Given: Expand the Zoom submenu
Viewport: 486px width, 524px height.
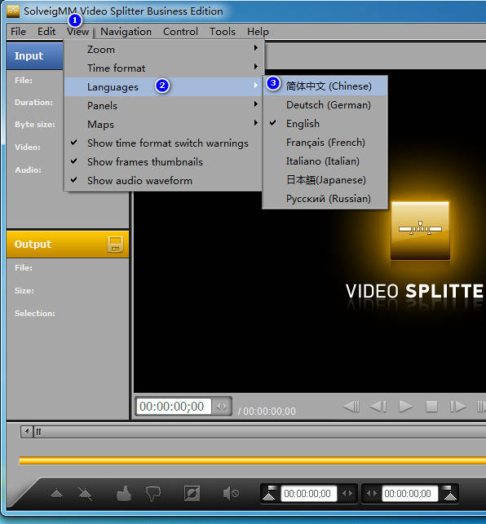Looking at the screenshot, I should pos(163,50).
